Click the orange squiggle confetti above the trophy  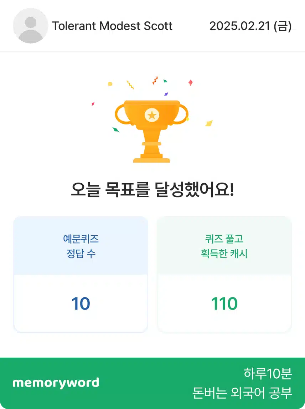[155, 80]
